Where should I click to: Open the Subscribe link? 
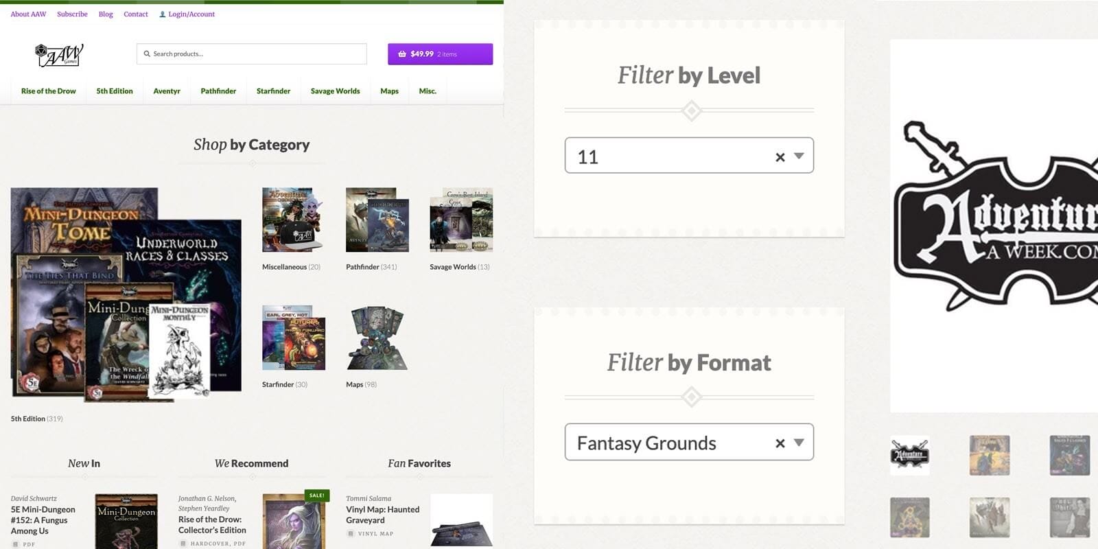click(72, 14)
